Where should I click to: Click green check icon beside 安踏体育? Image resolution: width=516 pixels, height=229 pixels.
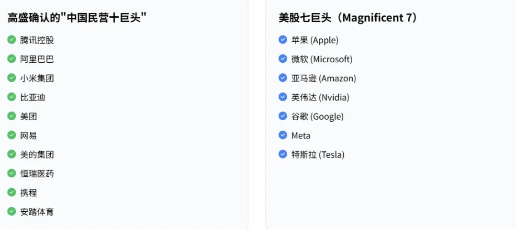11,212
